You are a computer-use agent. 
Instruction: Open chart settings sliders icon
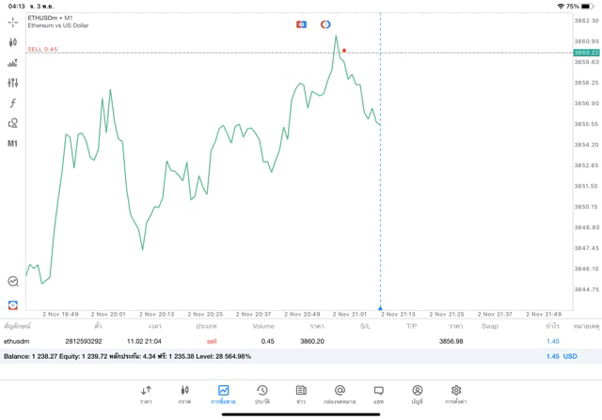[13, 83]
